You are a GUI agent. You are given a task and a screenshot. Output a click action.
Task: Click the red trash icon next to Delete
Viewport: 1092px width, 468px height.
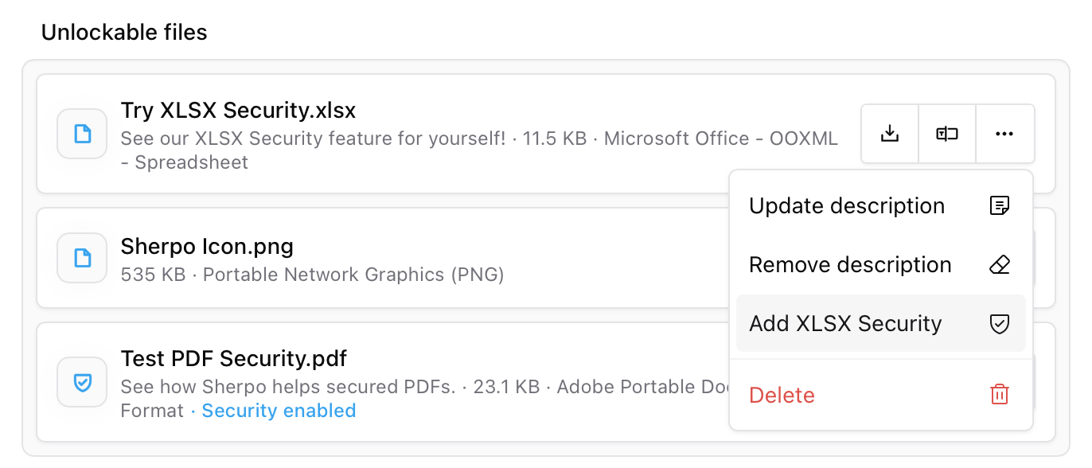click(x=1000, y=395)
